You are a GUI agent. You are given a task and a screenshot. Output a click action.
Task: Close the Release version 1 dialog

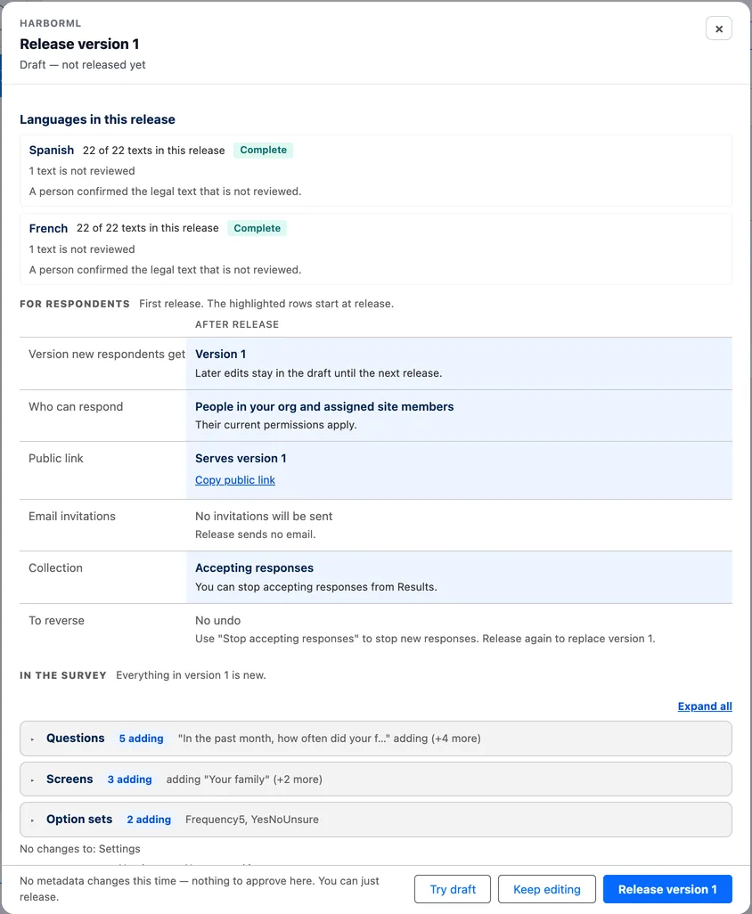718,29
